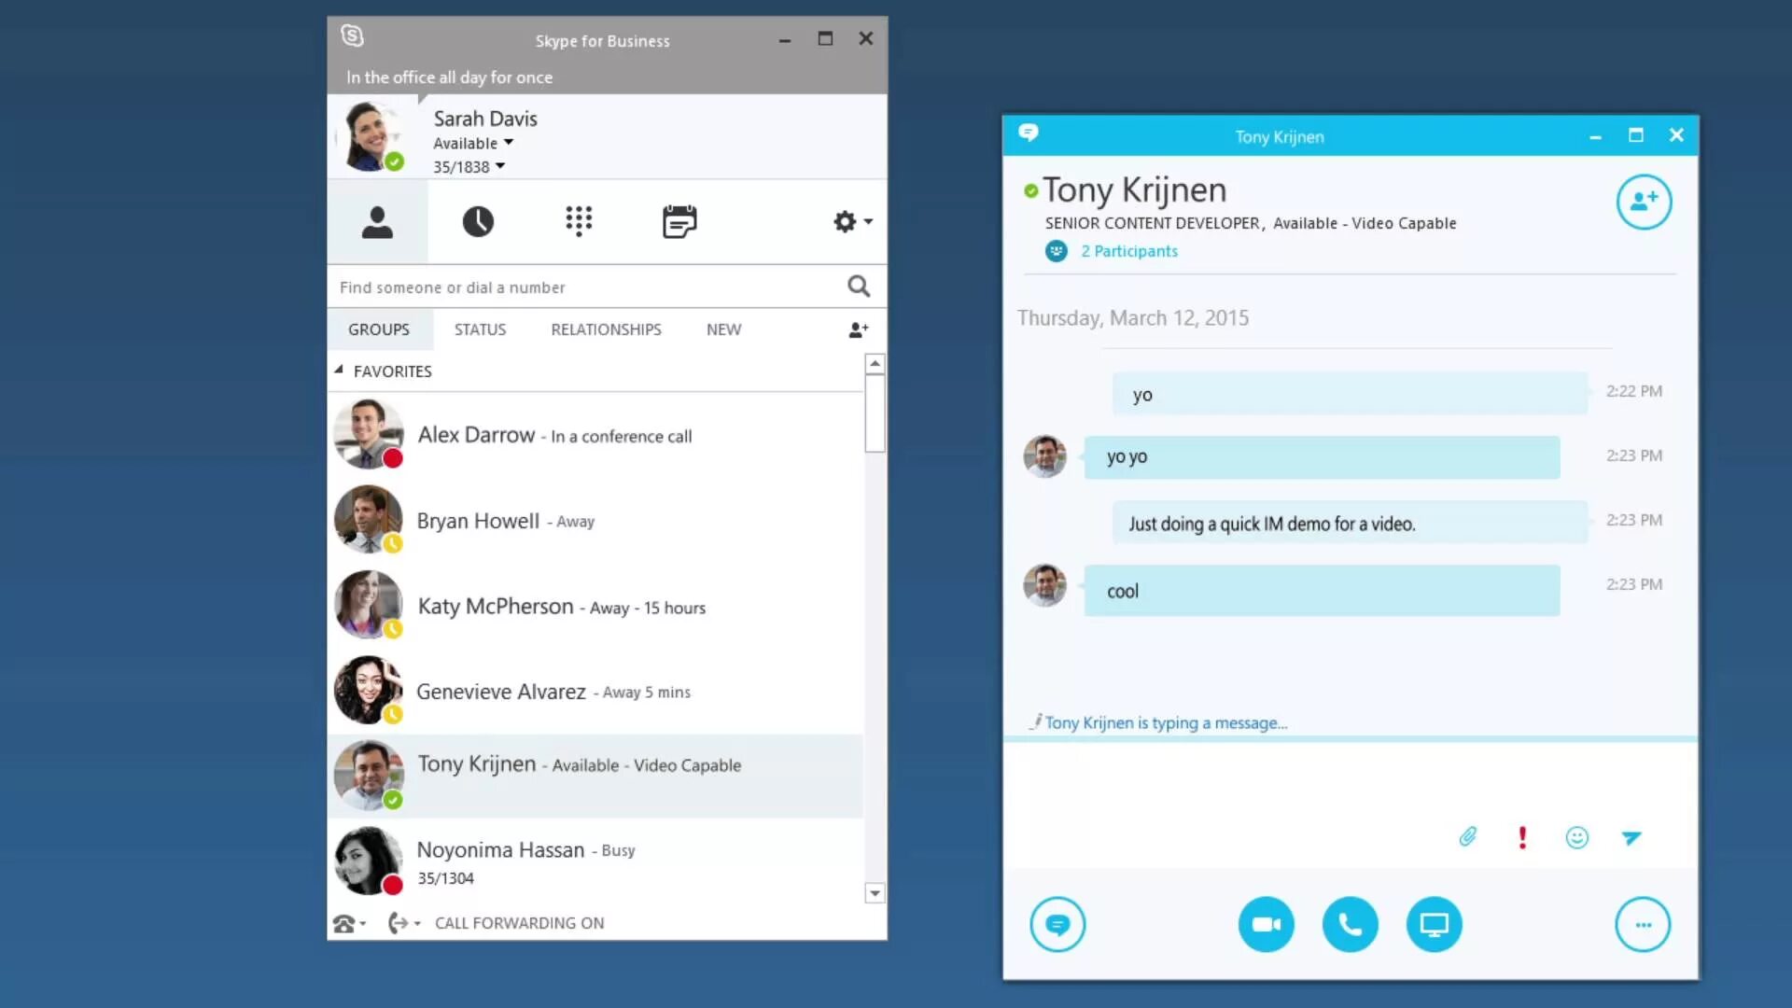Image resolution: width=1792 pixels, height=1008 pixels.
Task: Set high importance with the exclamation icon
Action: (1522, 837)
